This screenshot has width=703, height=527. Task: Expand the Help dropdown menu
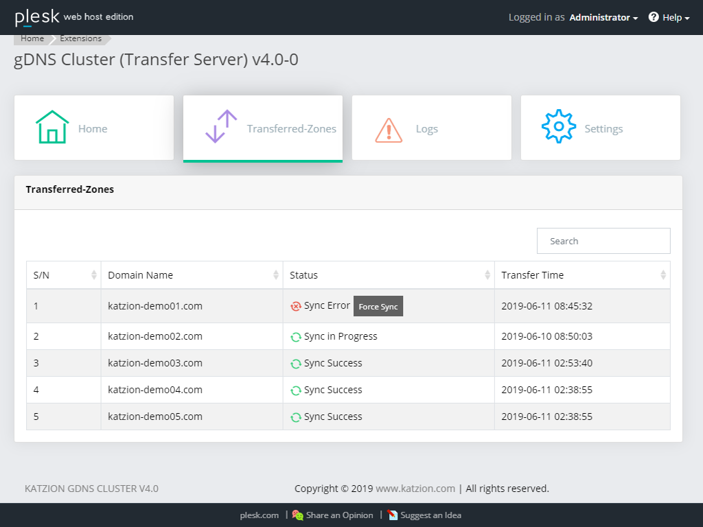click(676, 17)
